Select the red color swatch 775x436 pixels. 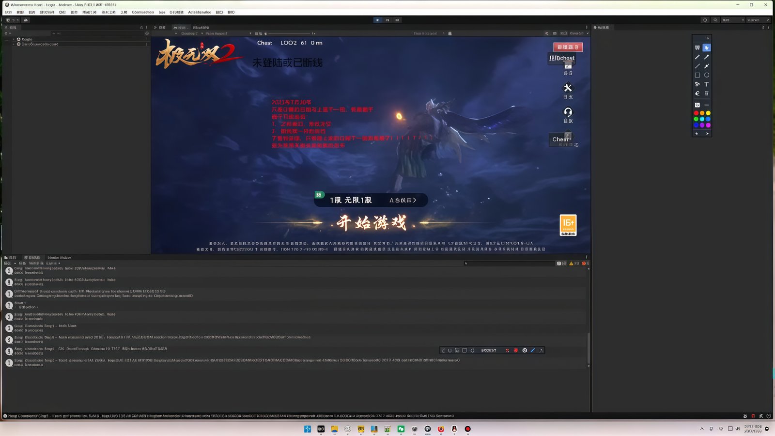coord(696,113)
